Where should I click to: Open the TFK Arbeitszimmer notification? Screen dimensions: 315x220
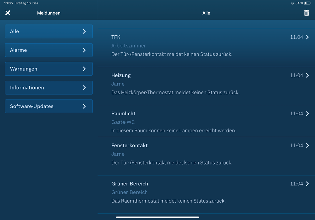click(195, 46)
